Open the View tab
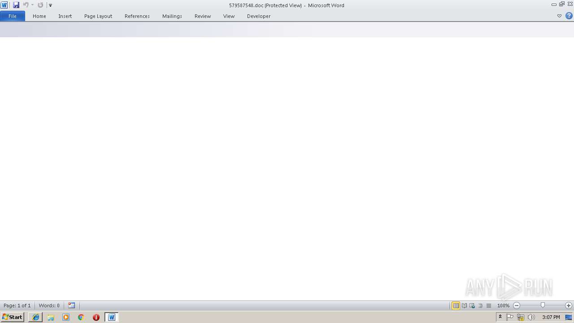 [x=229, y=16]
